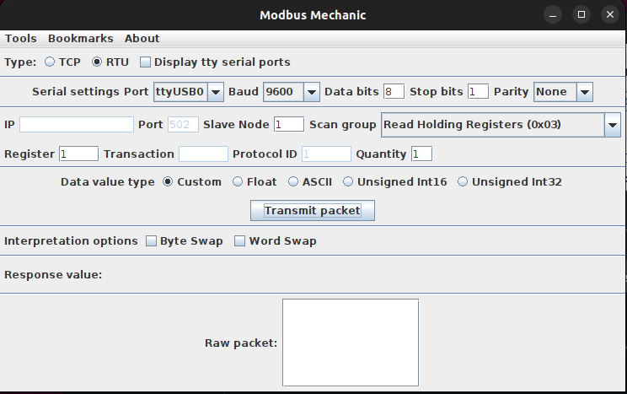Select the TCP radio button
627x394 pixels.
[x=50, y=62]
